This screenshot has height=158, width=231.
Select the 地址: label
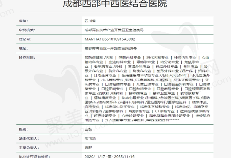(x=23, y=49)
